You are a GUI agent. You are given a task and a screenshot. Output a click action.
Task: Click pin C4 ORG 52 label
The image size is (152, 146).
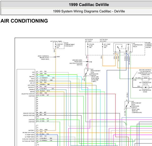point(41,132)
